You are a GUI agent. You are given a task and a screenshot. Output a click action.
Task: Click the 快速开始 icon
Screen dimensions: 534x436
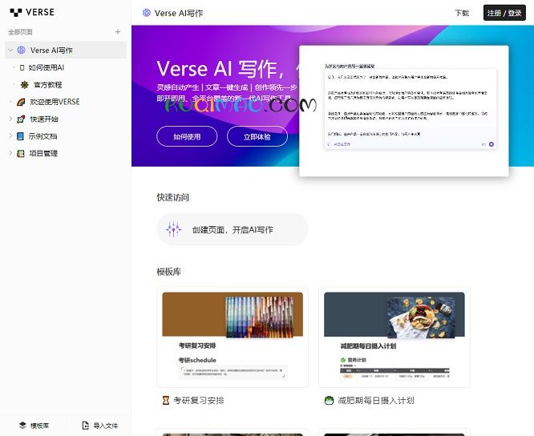(x=21, y=119)
